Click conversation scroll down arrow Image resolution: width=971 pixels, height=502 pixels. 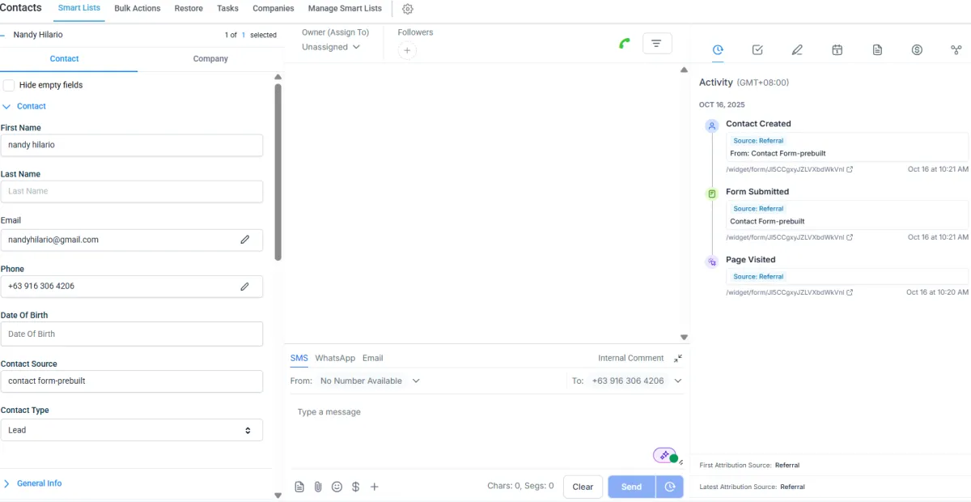[684, 337]
